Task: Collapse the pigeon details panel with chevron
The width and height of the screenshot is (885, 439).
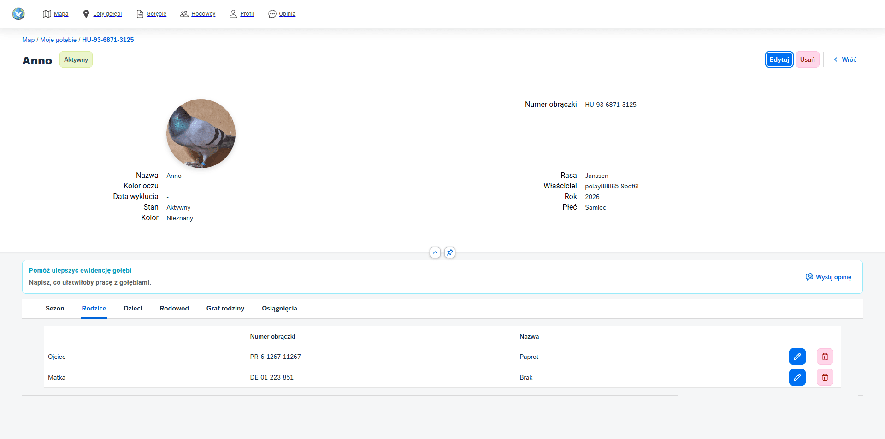Action: coord(435,252)
